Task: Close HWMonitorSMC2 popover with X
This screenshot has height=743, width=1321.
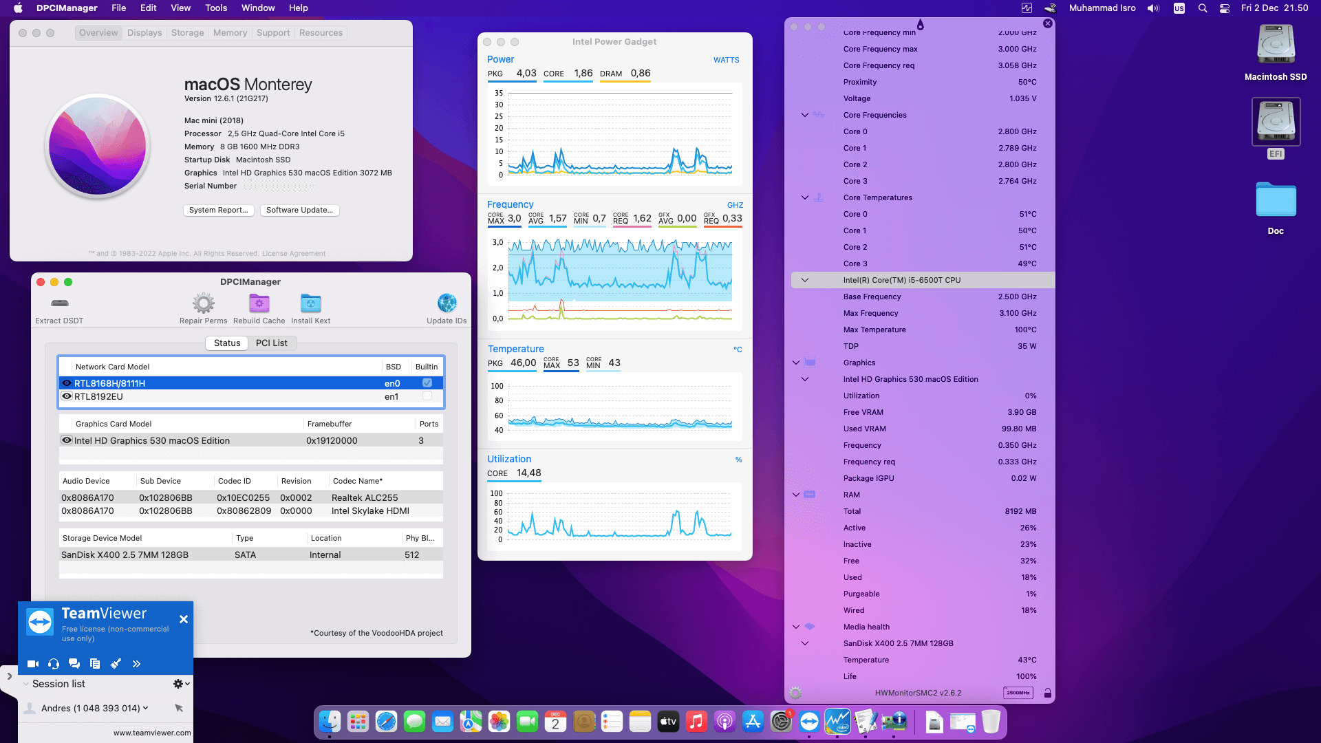Action: click(1048, 23)
